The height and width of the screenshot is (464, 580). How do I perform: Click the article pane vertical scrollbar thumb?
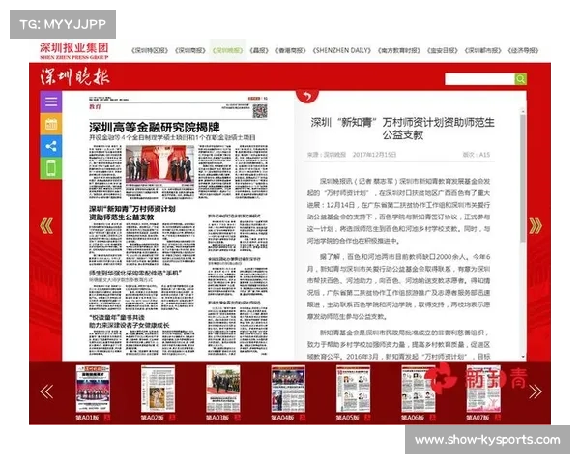pyautogui.click(x=523, y=179)
